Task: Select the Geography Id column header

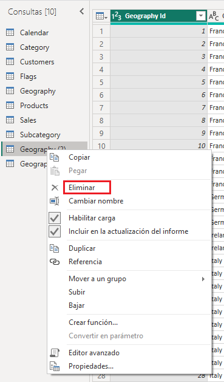Action: click(x=159, y=16)
